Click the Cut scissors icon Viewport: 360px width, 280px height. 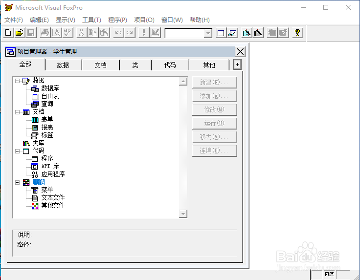click(x=82, y=33)
